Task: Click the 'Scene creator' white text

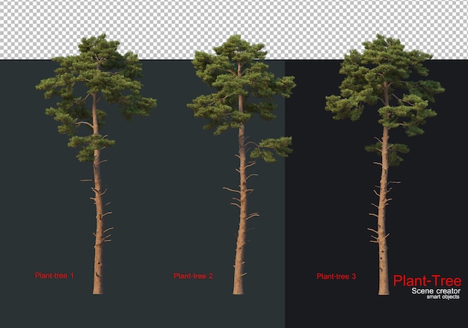Action: coord(436,291)
